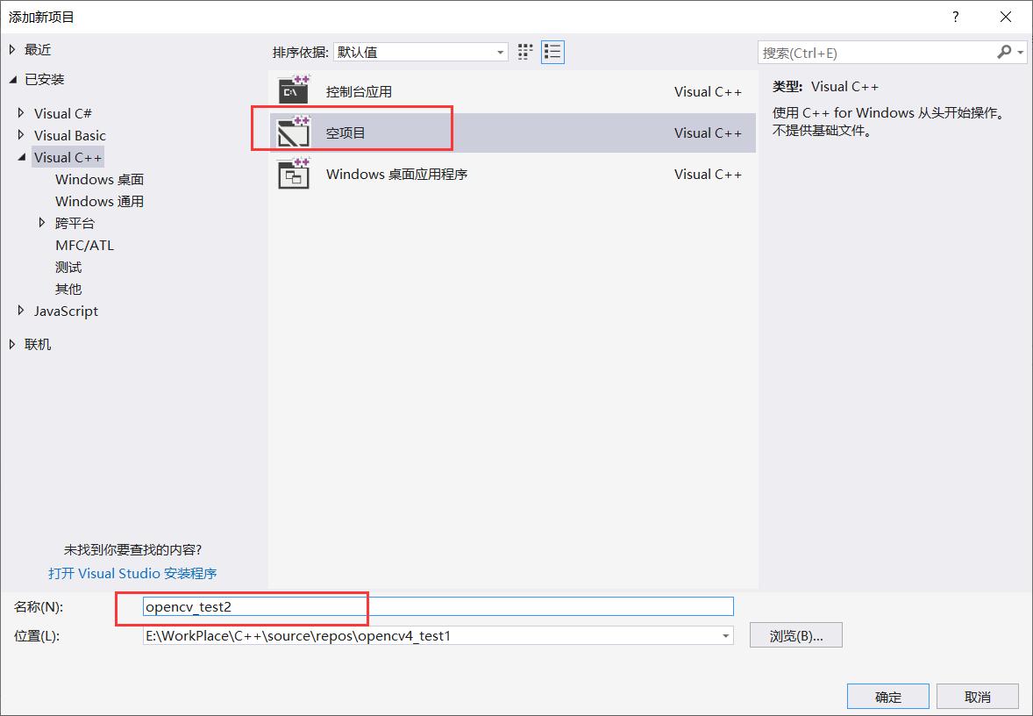Select the Visual C# tree label
1033x716 pixels.
(62, 113)
